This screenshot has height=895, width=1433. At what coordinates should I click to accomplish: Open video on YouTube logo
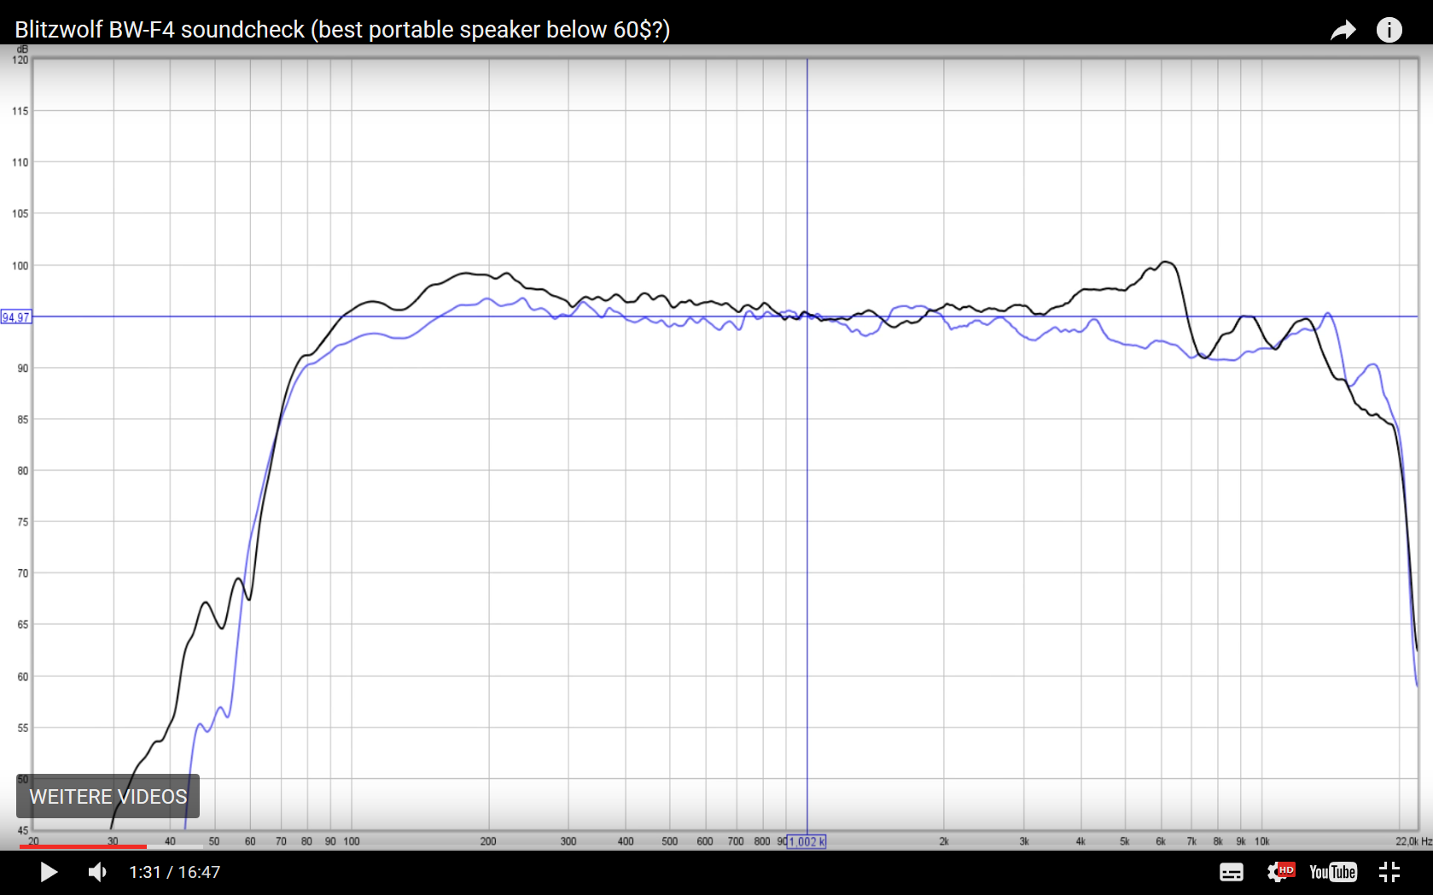[x=1333, y=872]
